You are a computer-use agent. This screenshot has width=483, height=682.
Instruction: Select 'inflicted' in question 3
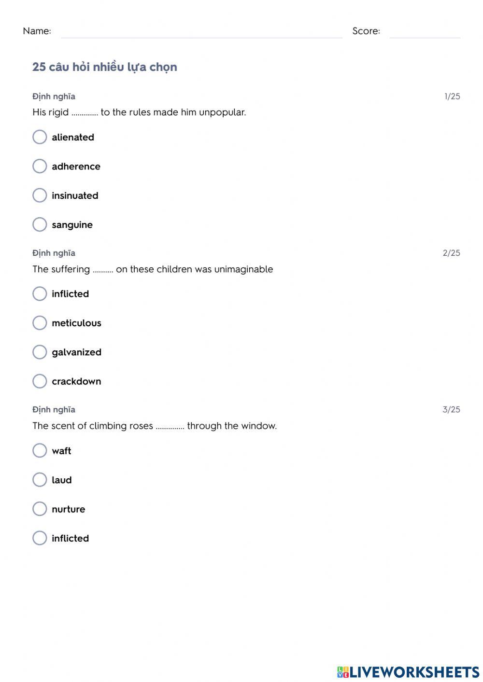click(x=40, y=538)
